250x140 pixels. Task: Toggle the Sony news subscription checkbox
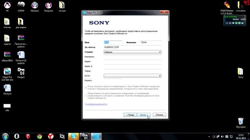click(86, 87)
